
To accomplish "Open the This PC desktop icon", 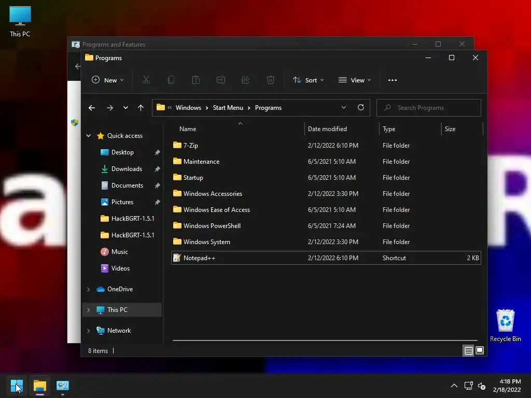I will point(20,22).
